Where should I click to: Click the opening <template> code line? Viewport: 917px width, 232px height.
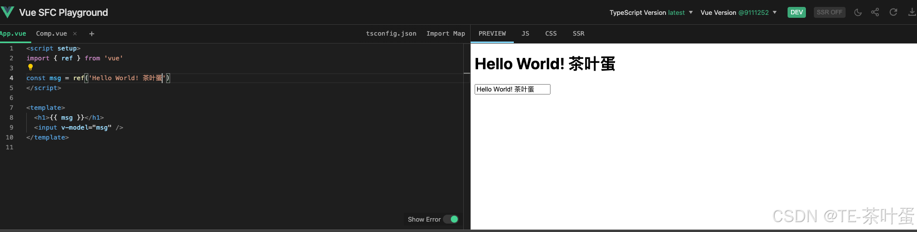(46, 108)
